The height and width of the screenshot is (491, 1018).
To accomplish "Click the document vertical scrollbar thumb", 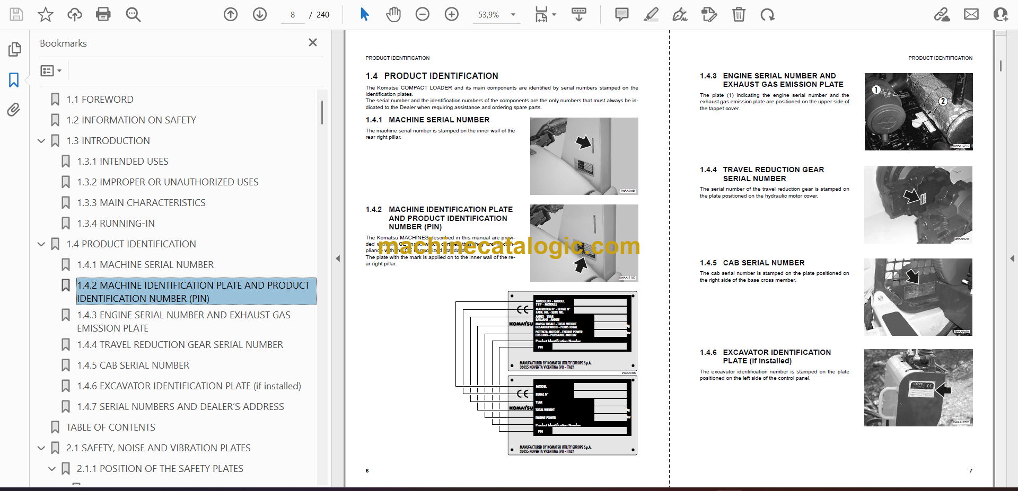I will 1001,66.
